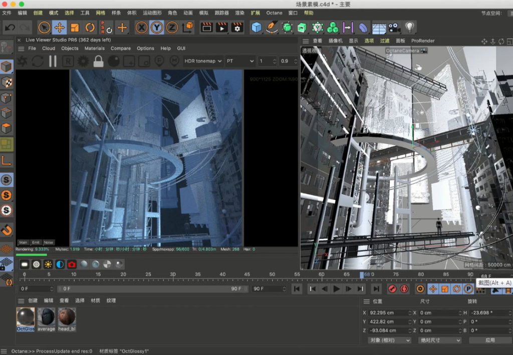Screen dimensions: 513x355
Task: Expand the 对象 (相对) coordinate dropdown
Action: 389,340
